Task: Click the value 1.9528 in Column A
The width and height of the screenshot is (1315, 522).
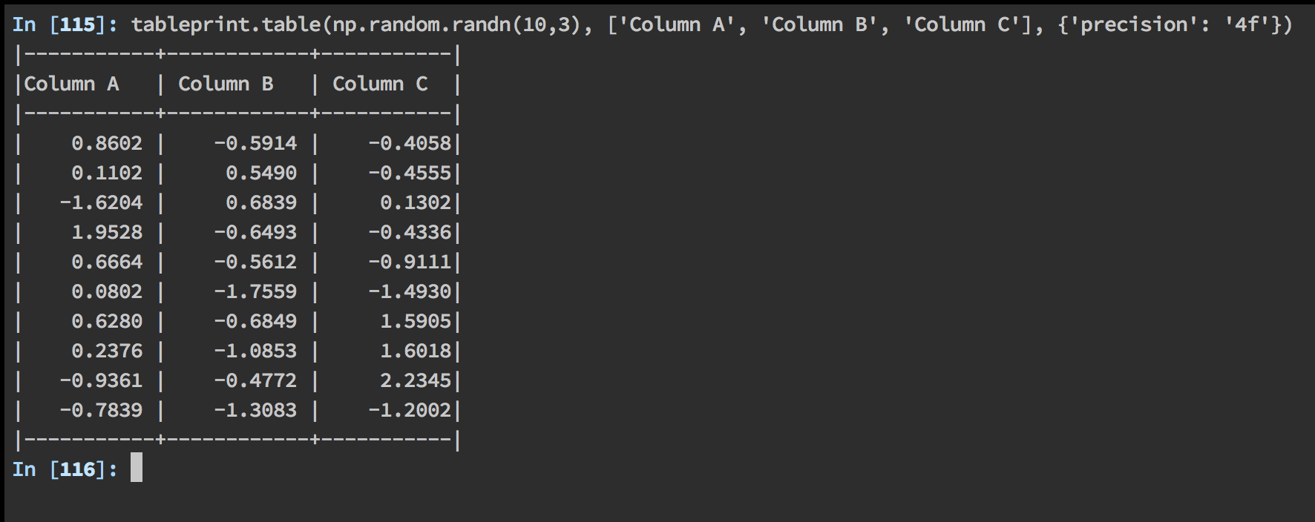Action: 107,232
